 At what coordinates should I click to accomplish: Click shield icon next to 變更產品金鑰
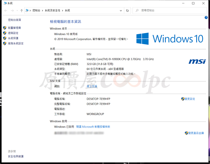[186, 133]
